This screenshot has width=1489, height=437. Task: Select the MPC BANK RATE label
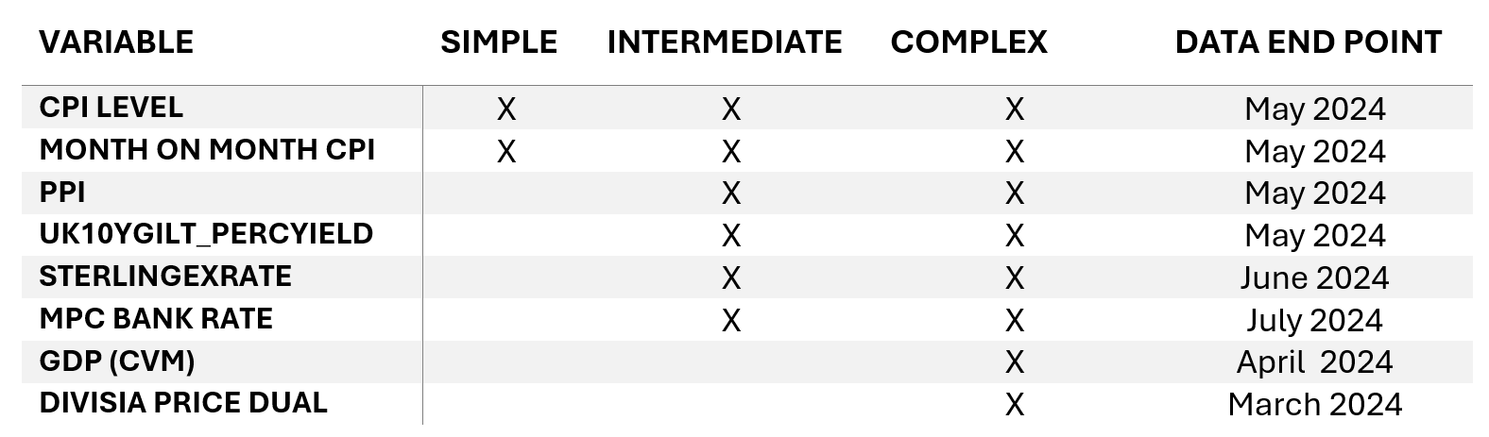(x=156, y=319)
